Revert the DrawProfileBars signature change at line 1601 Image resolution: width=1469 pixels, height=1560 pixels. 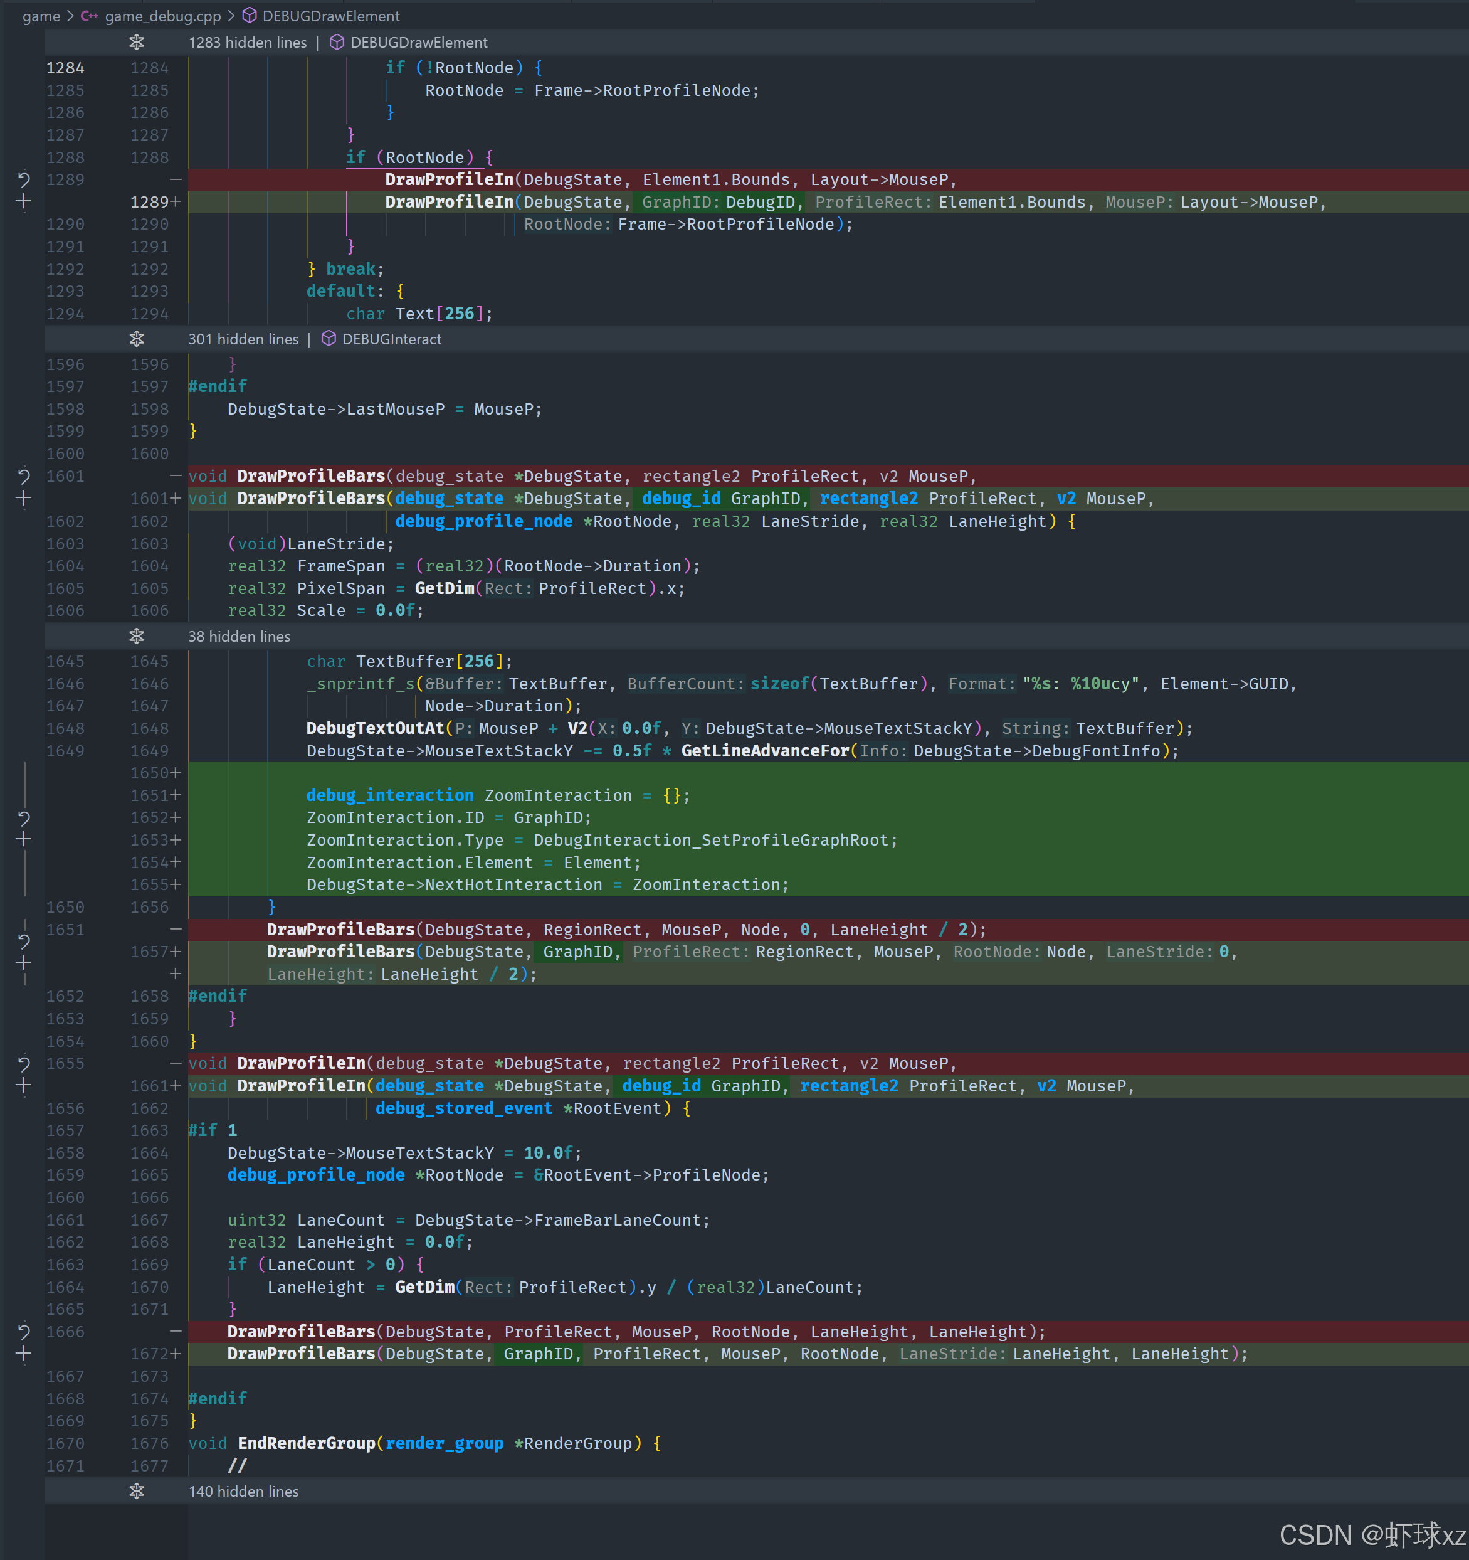click(x=24, y=476)
